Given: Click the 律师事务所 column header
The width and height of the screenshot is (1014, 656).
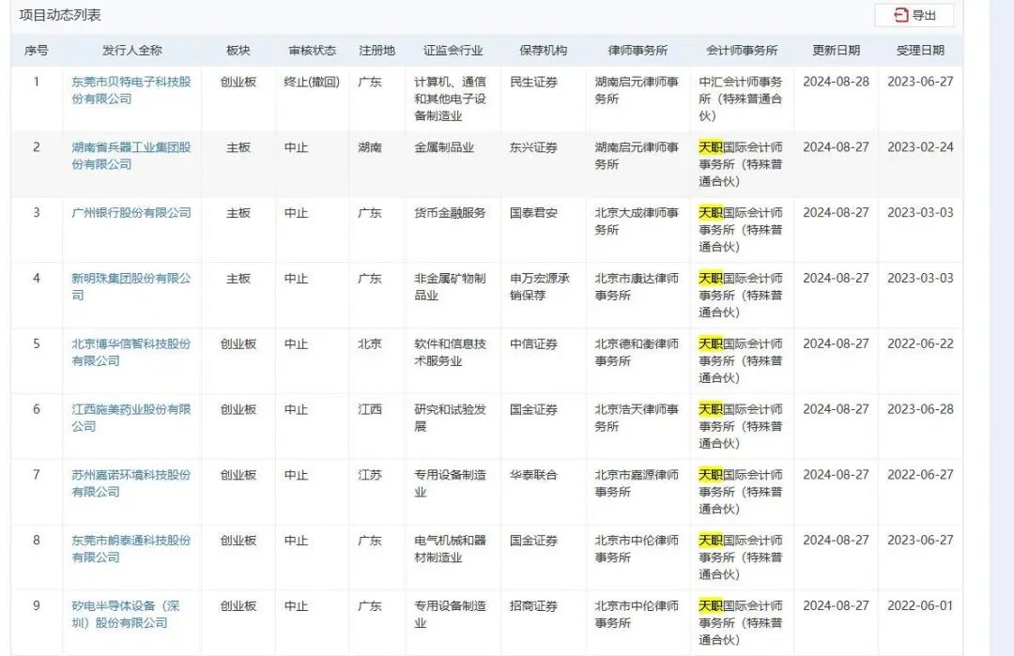Looking at the screenshot, I should 638,51.
